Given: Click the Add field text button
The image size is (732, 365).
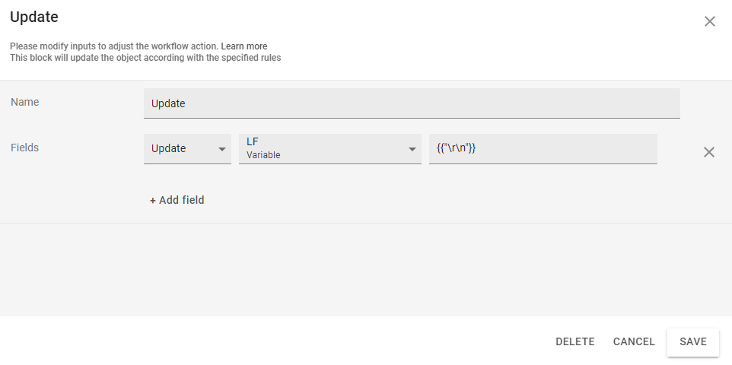Looking at the screenshot, I should [181, 201].
